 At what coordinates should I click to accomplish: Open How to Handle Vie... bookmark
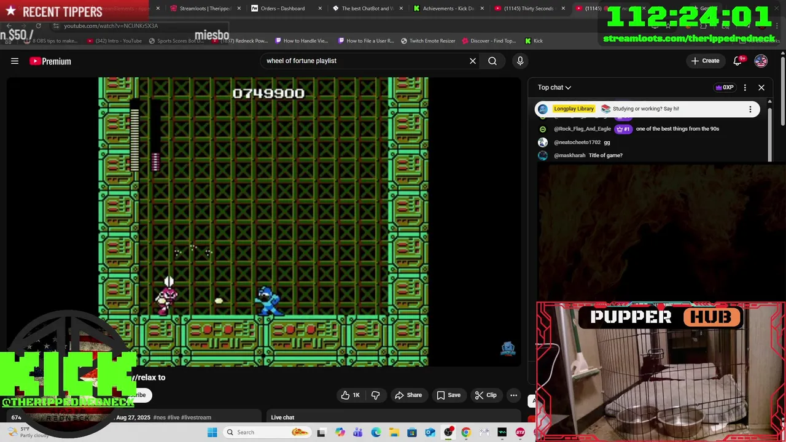point(302,41)
